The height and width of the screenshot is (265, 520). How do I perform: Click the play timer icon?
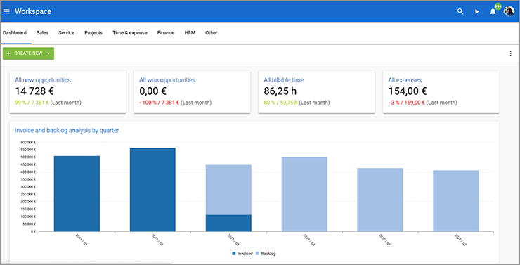(477, 12)
